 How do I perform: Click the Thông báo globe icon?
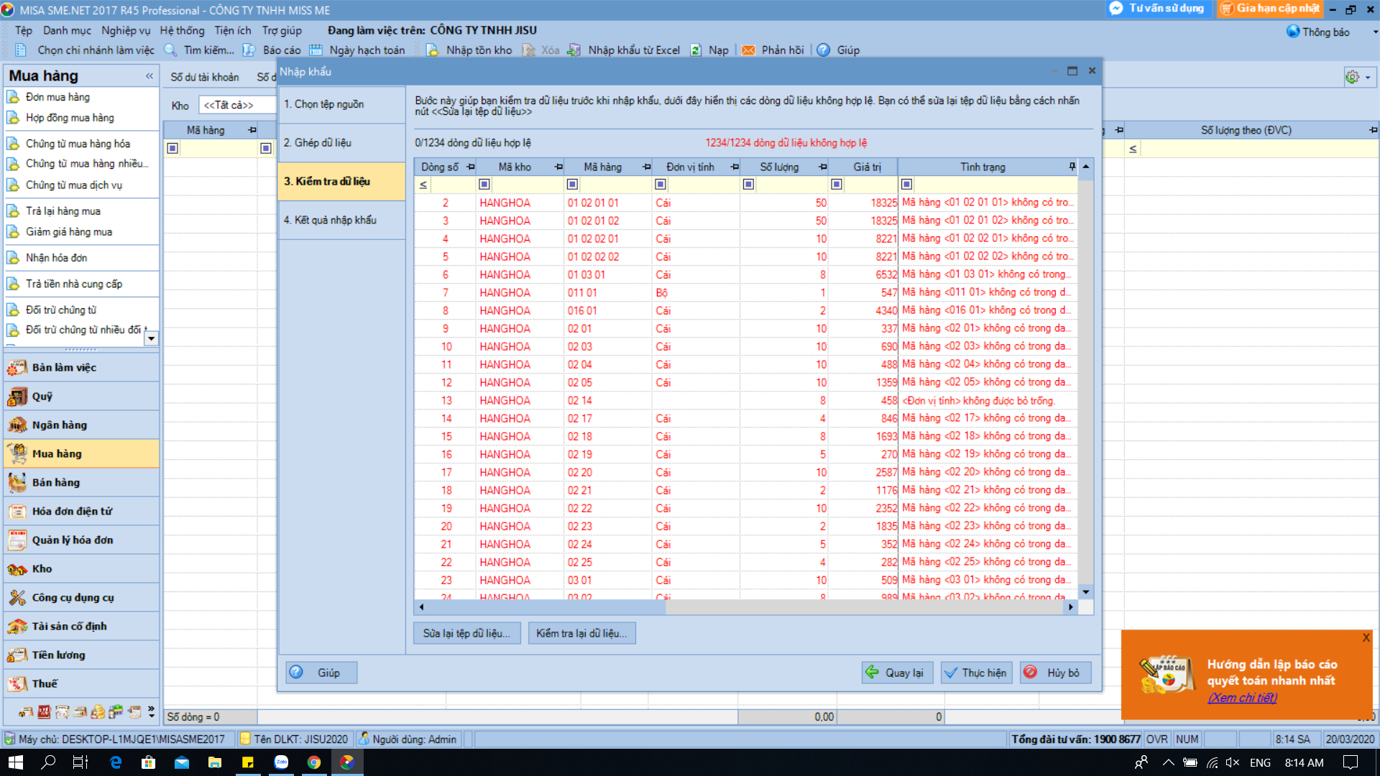click(1292, 32)
